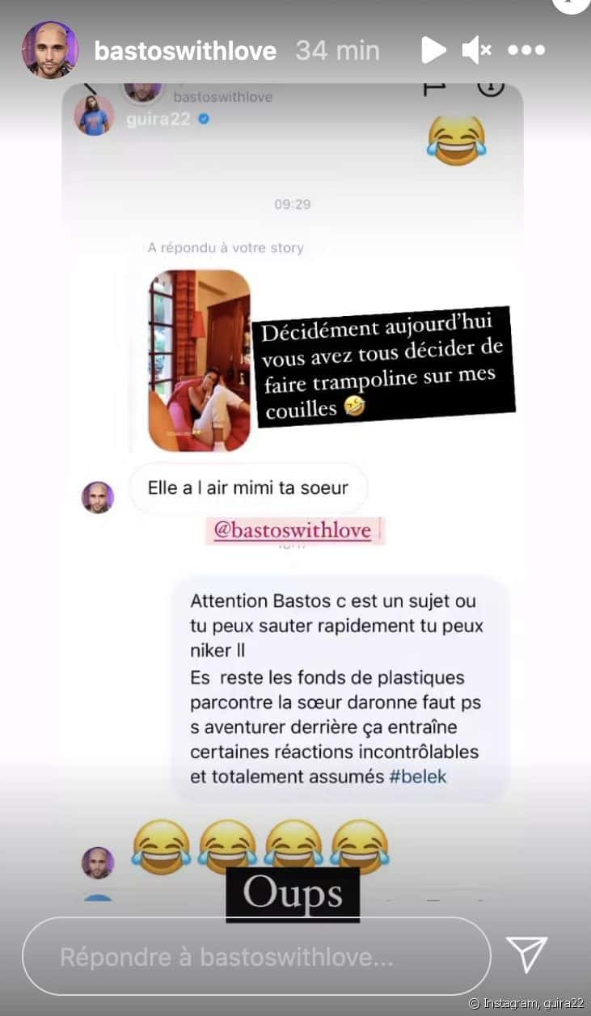Click the guira22 avatar in chat header
591x1016 pixels.
click(95, 116)
